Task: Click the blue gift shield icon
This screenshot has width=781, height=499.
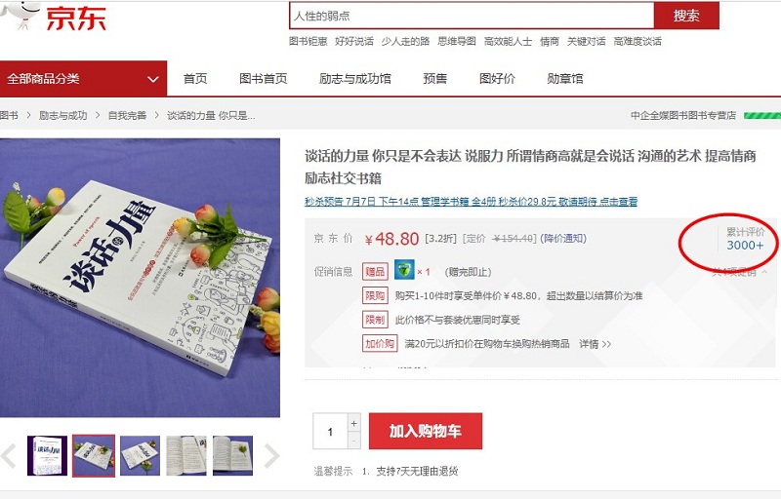Action: (x=404, y=270)
